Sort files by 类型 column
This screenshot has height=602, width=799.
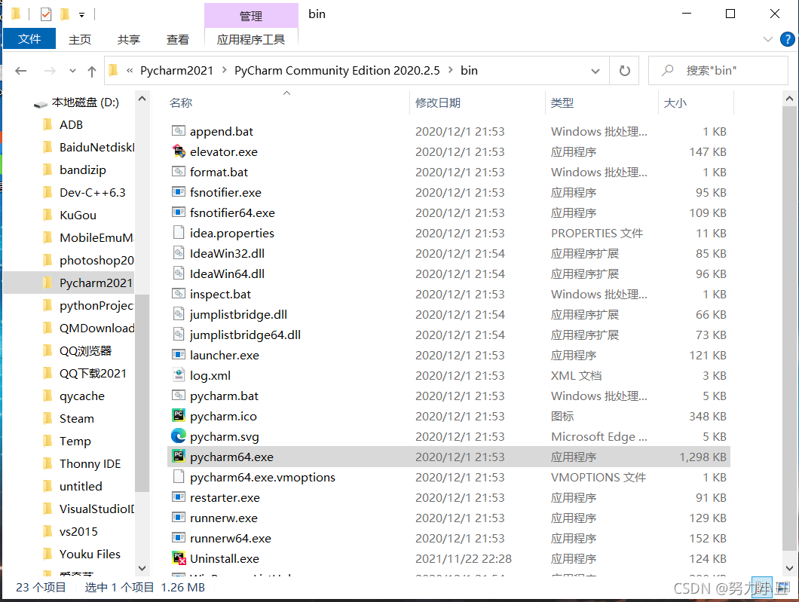tap(562, 103)
